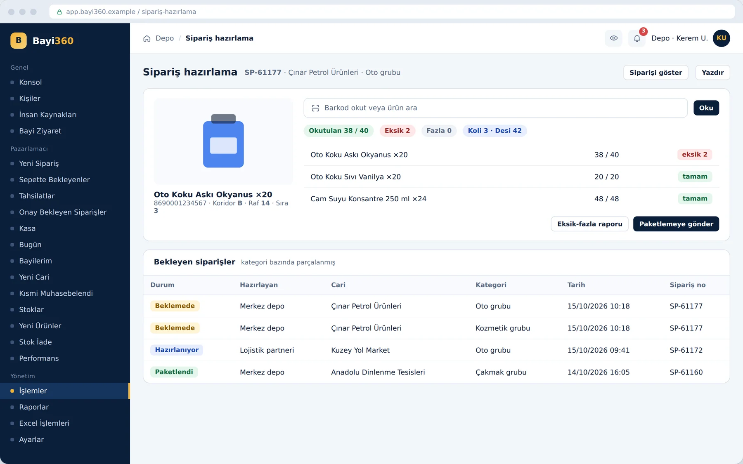Screen dimensions: 743x464
Task: Go to Yeni Sipariş
Action: [65, 163]
